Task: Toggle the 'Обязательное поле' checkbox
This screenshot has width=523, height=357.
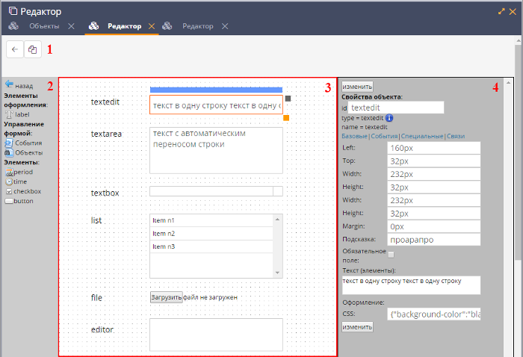Action: click(391, 255)
